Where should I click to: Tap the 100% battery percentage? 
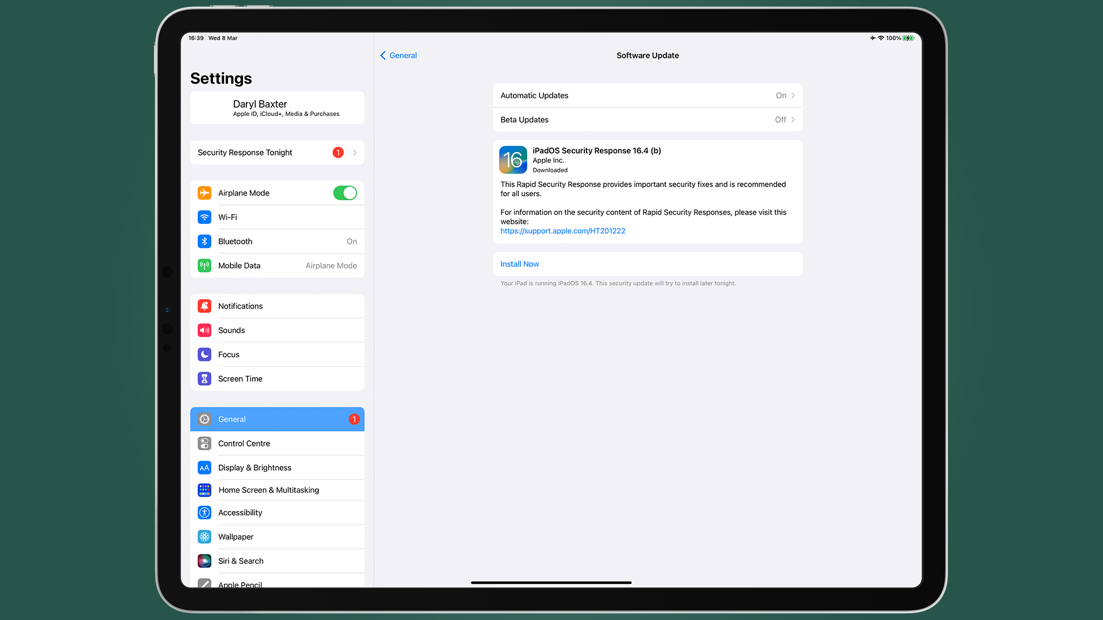pos(893,38)
